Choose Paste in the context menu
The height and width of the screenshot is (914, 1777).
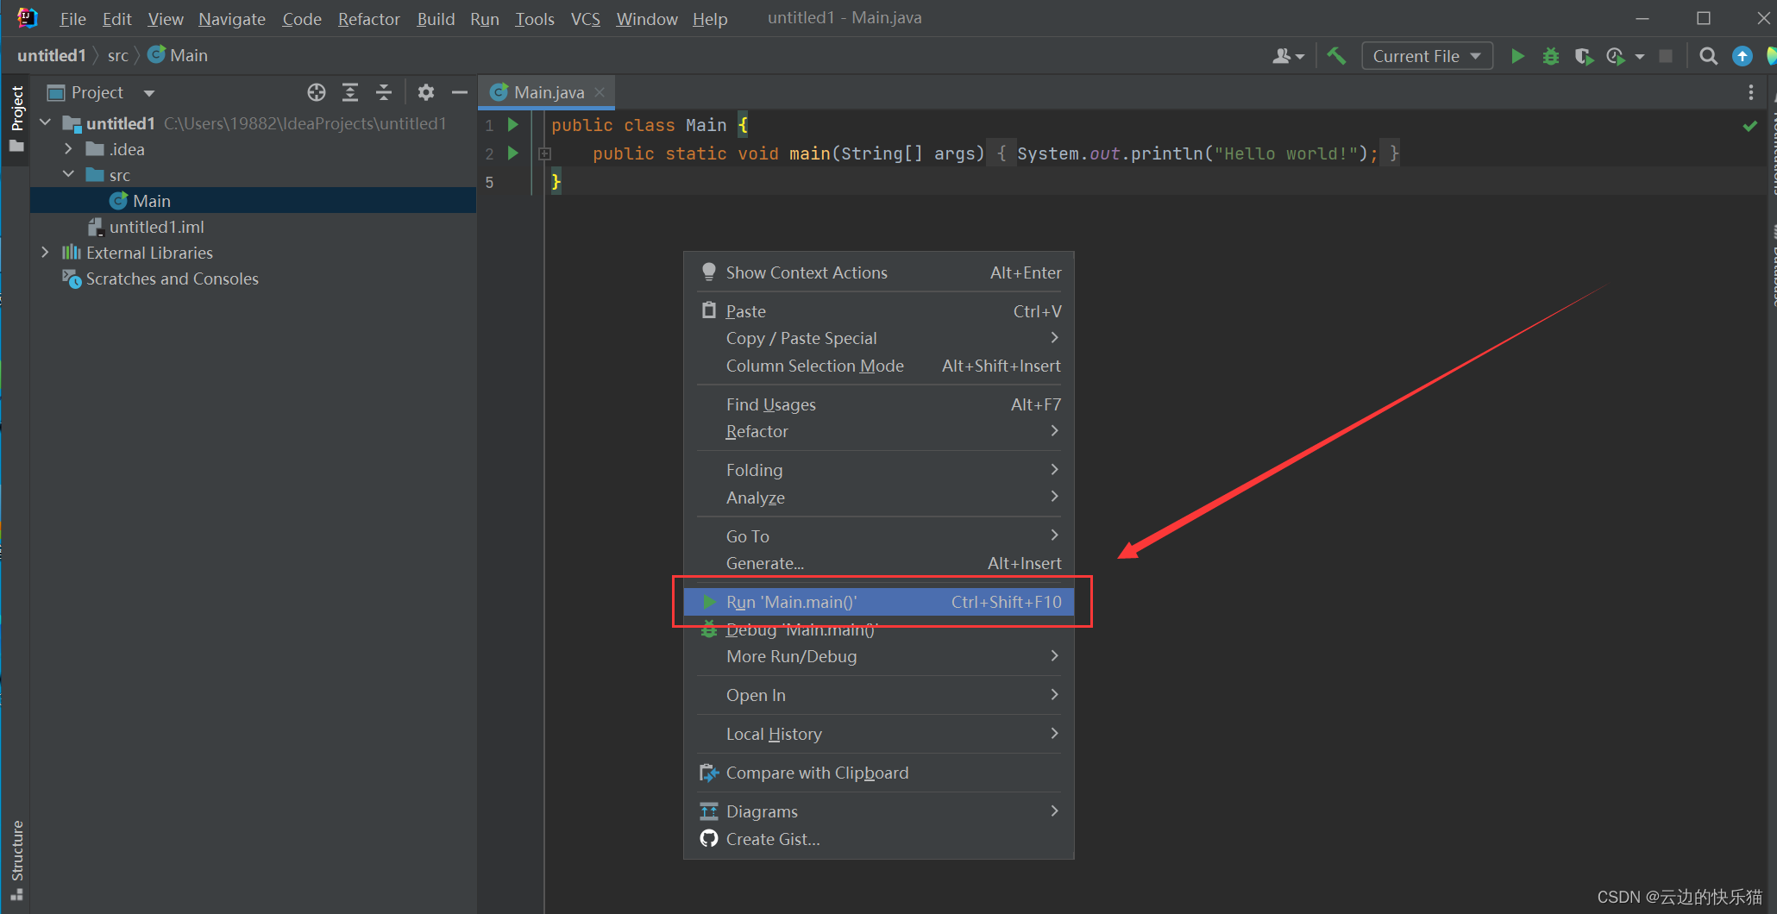coord(879,311)
